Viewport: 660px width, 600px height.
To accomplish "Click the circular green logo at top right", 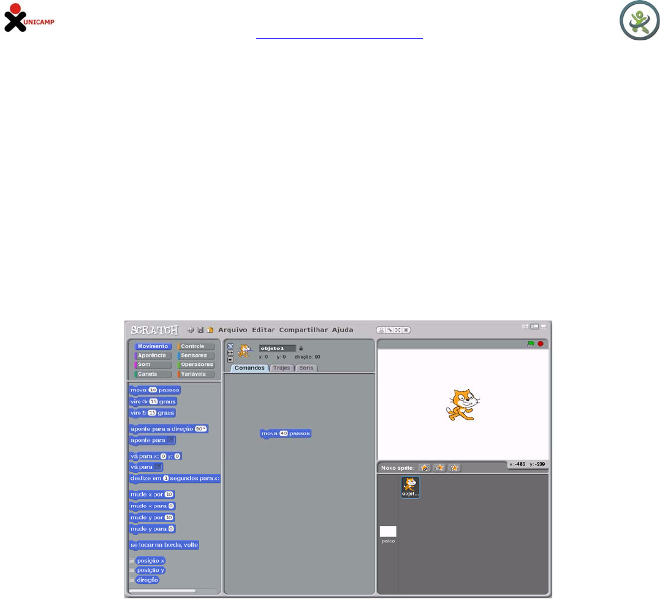I will (x=639, y=20).
